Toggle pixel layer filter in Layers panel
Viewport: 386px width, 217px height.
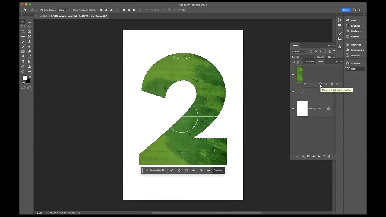pyautogui.click(x=311, y=52)
